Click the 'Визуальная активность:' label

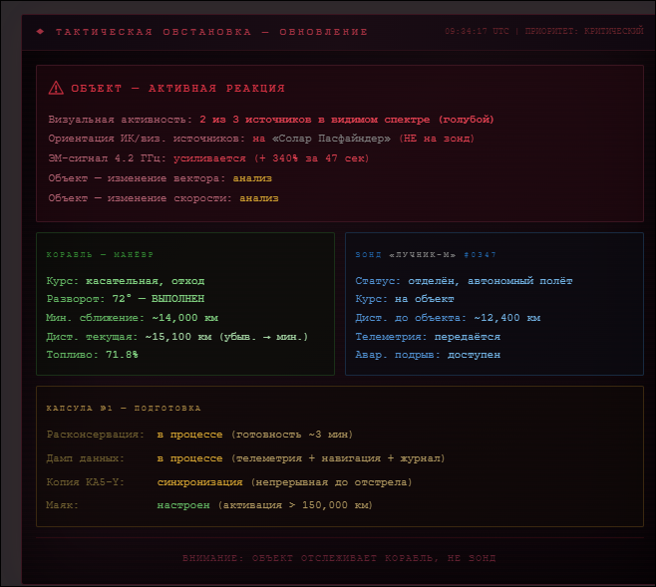click(x=120, y=120)
